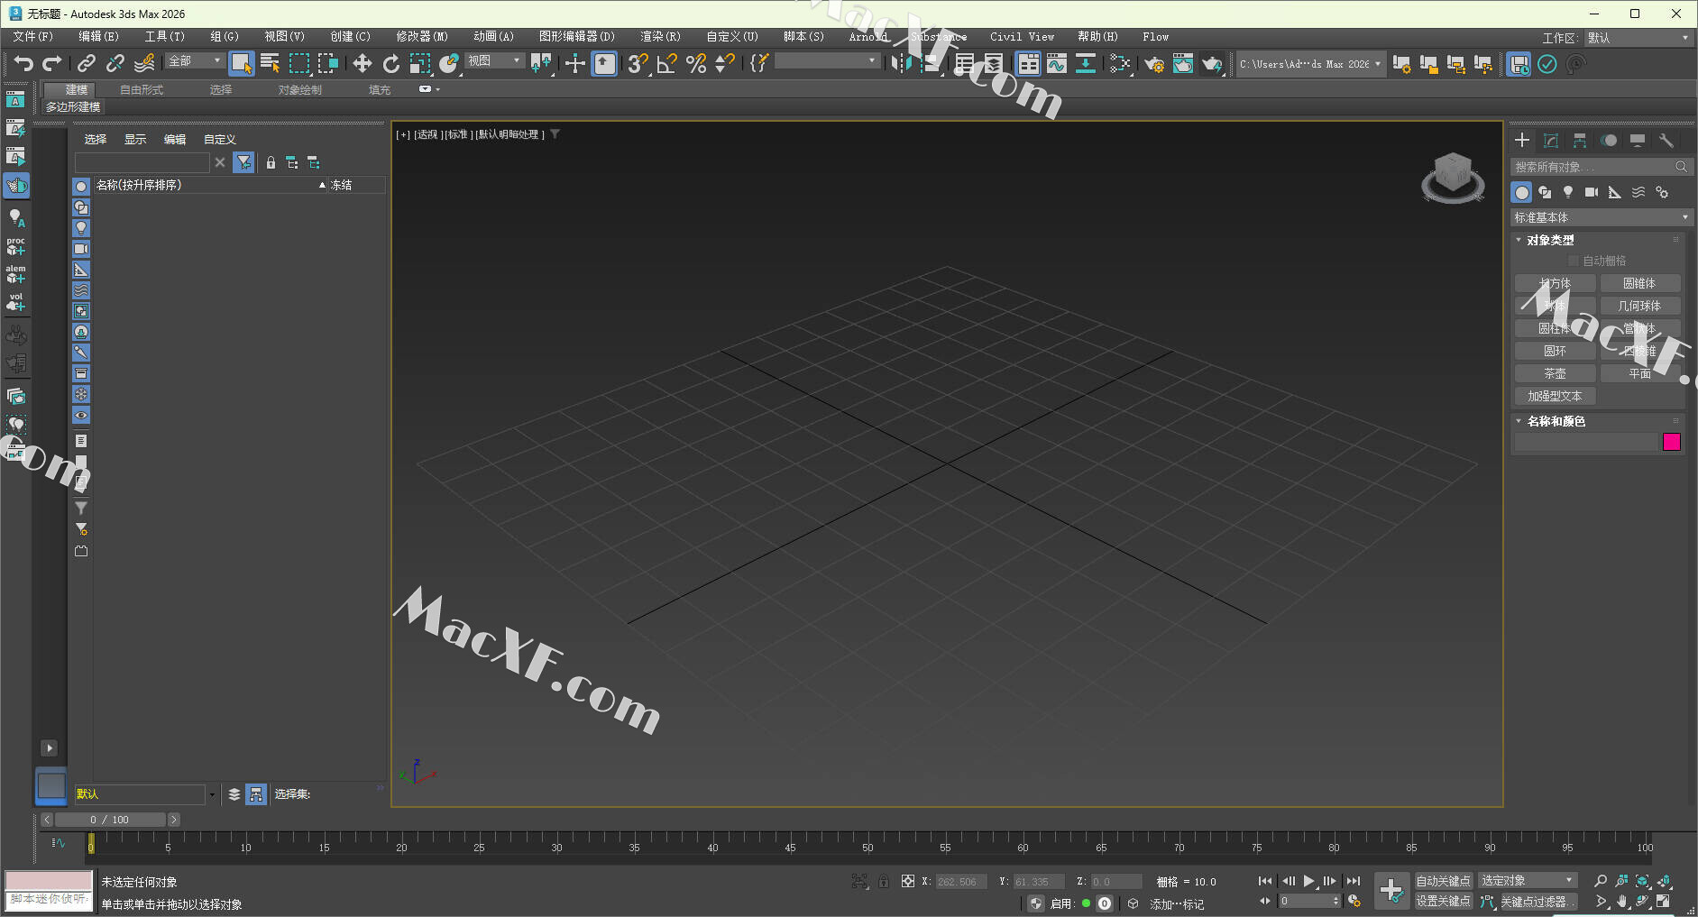This screenshot has width=1698, height=917.
Task: Select the Helpers category icon
Action: [x=1615, y=192]
